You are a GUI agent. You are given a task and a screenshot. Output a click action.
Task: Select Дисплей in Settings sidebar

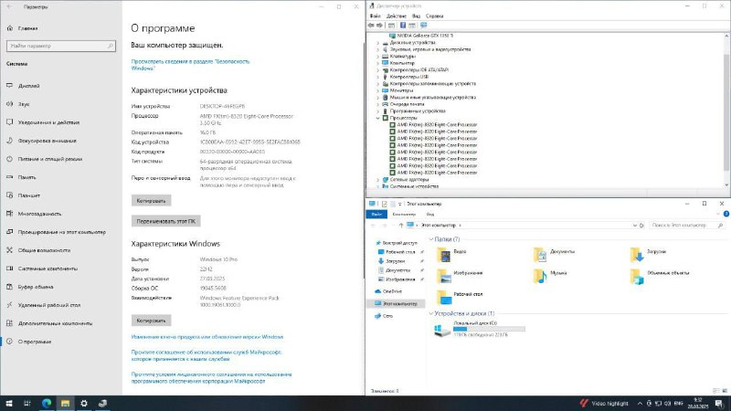pos(28,86)
